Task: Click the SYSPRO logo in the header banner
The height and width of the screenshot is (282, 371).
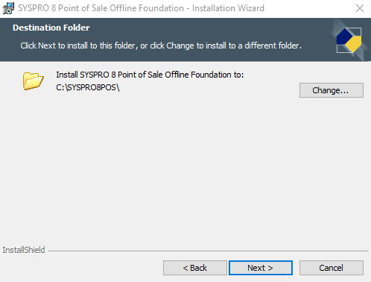Action: [x=349, y=40]
